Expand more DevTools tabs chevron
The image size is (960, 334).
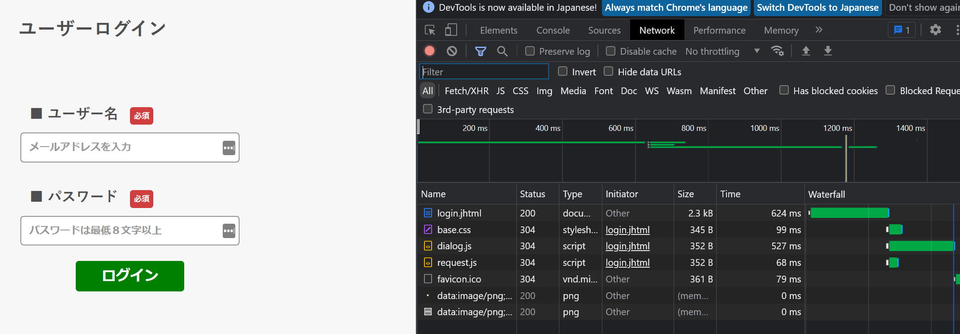click(819, 30)
